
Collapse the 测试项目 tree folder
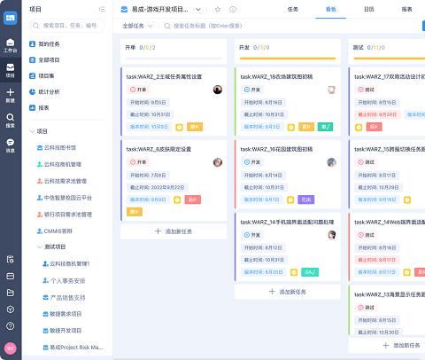[40, 247]
